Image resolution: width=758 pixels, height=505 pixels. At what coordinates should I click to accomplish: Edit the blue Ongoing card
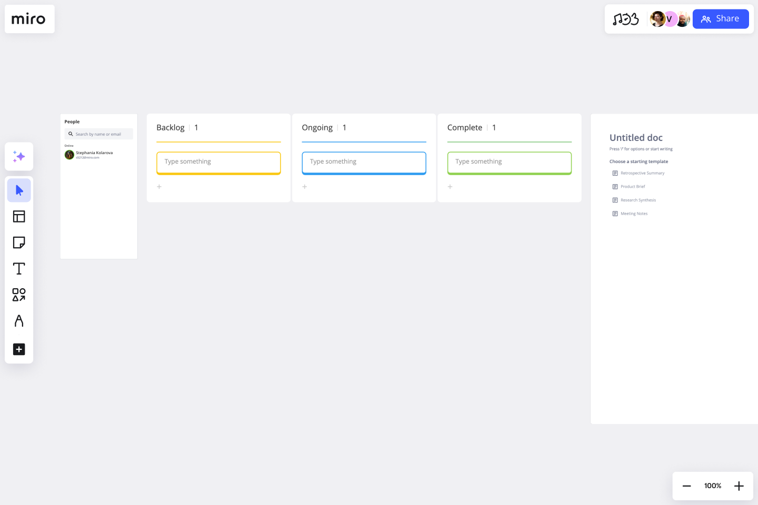364,163
